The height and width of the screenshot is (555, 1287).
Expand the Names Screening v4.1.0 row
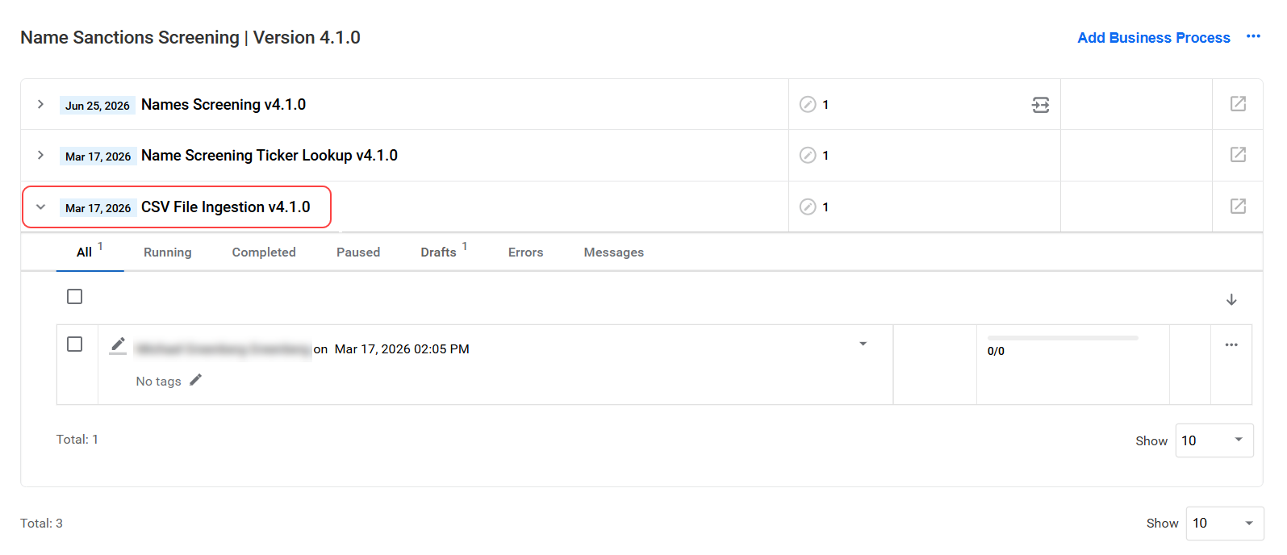(x=40, y=104)
